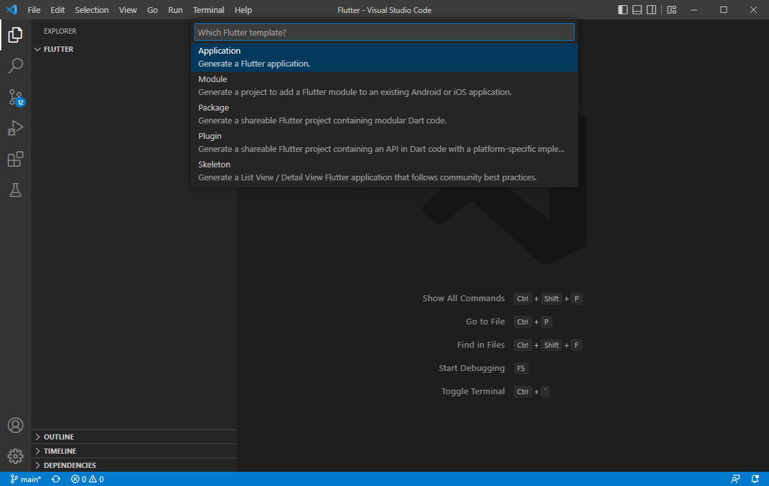Click the main* branch indicator
This screenshot has height=486, width=769.
[x=25, y=479]
